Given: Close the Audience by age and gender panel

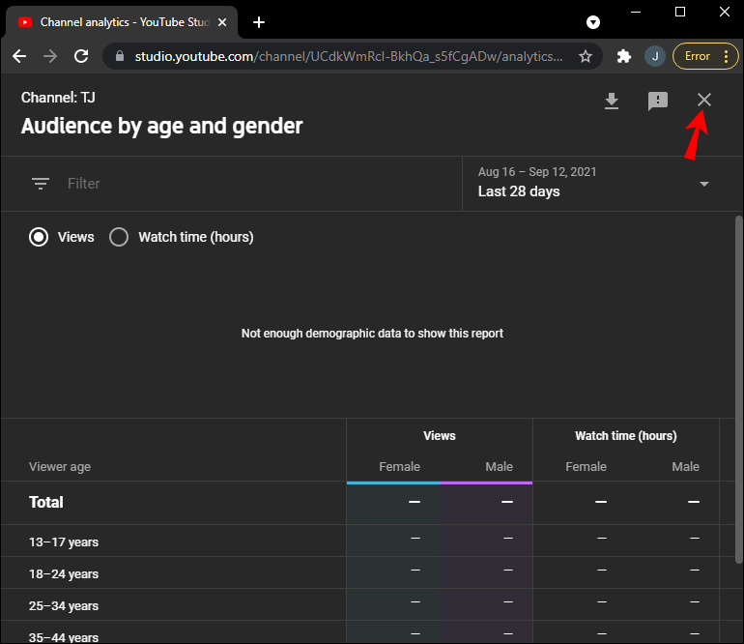Looking at the screenshot, I should 704,101.
